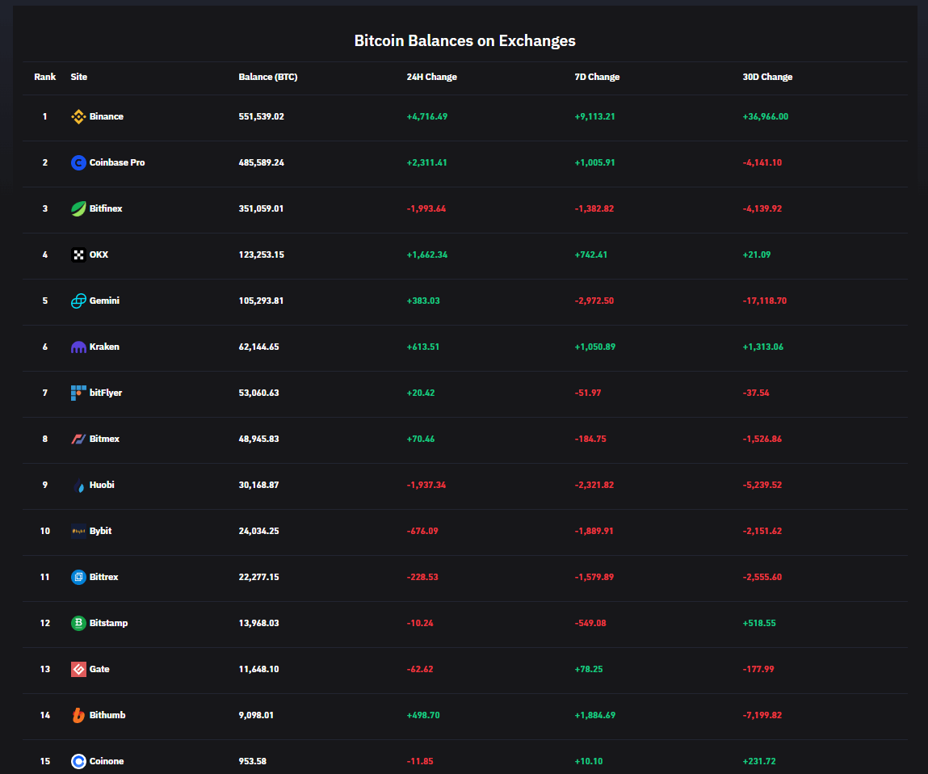The height and width of the screenshot is (774, 928).
Task: Click the Gemini exchange icon
Action: point(78,301)
